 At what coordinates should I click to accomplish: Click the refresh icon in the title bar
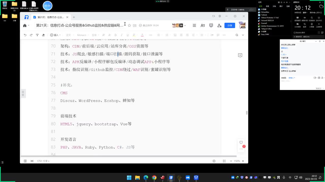pyautogui.click(x=214, y=16)
